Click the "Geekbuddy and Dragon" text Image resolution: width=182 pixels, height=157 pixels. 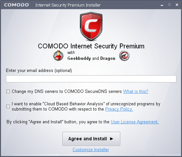91,58
